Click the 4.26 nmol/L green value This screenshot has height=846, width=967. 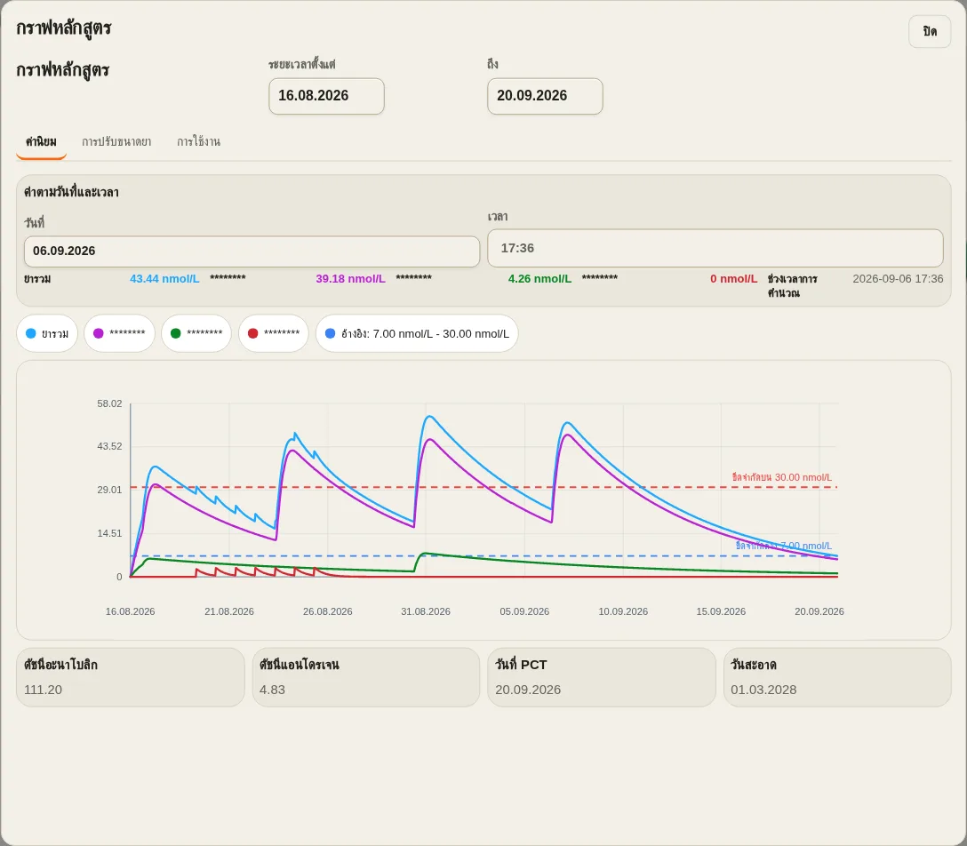point(539,279)
